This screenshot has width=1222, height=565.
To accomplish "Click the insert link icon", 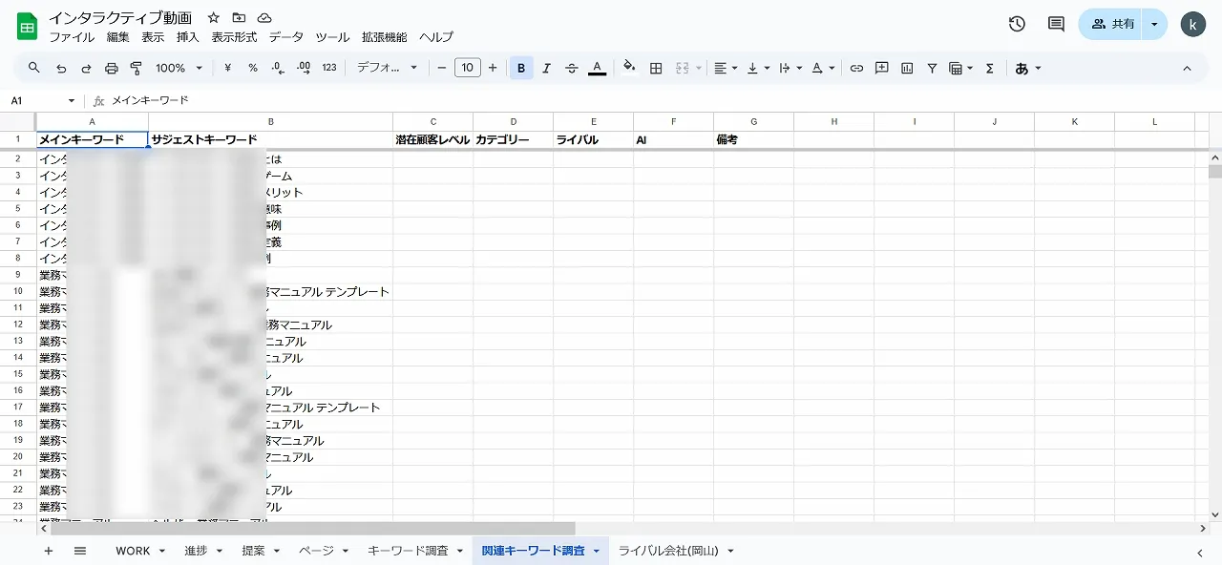I will pos(856,68).
